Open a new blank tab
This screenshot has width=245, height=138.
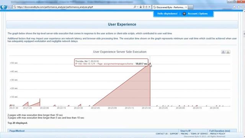(191, 7)
